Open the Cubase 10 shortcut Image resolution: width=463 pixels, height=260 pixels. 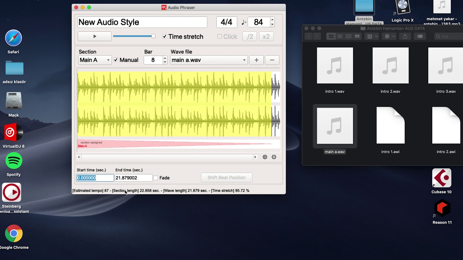[x=442, y=178]
